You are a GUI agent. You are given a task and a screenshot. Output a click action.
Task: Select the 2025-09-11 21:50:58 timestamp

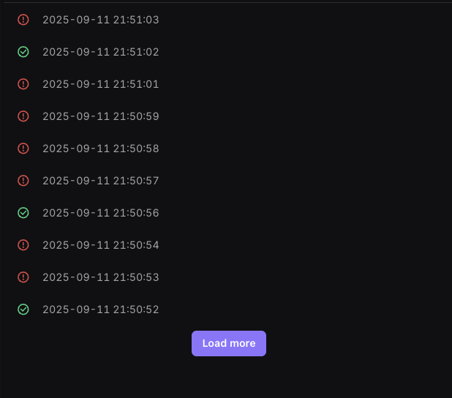tap(101, 149)
